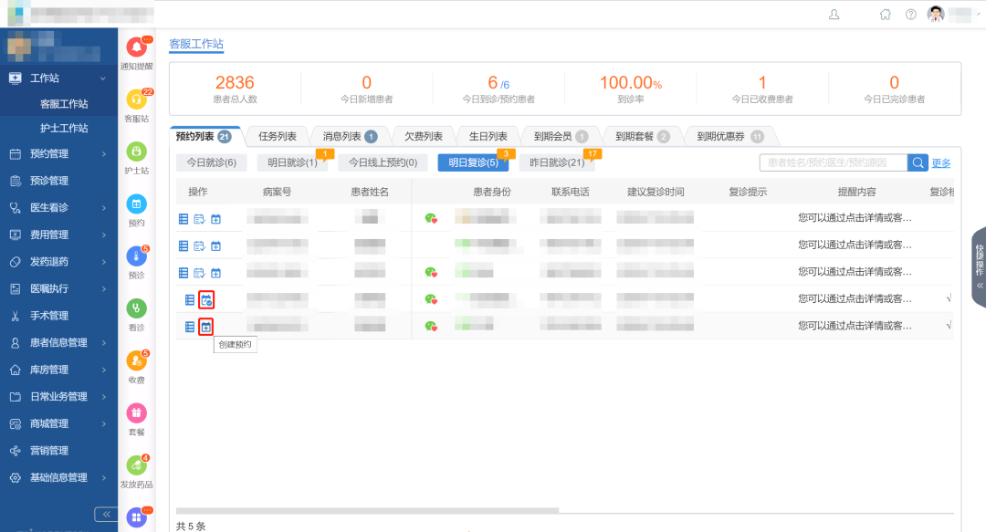Screen dimensions: 986x532
Task: Expand the 患者信息管理 sidebar menu
Action: [59, 343]
